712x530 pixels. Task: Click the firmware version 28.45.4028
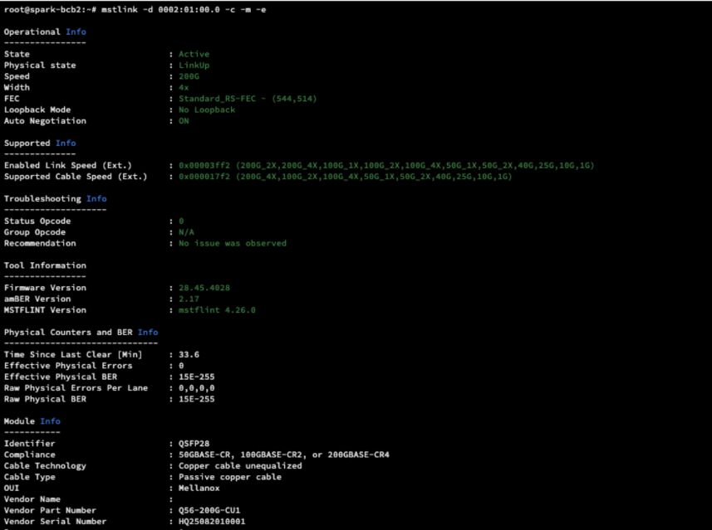(204, 288)
